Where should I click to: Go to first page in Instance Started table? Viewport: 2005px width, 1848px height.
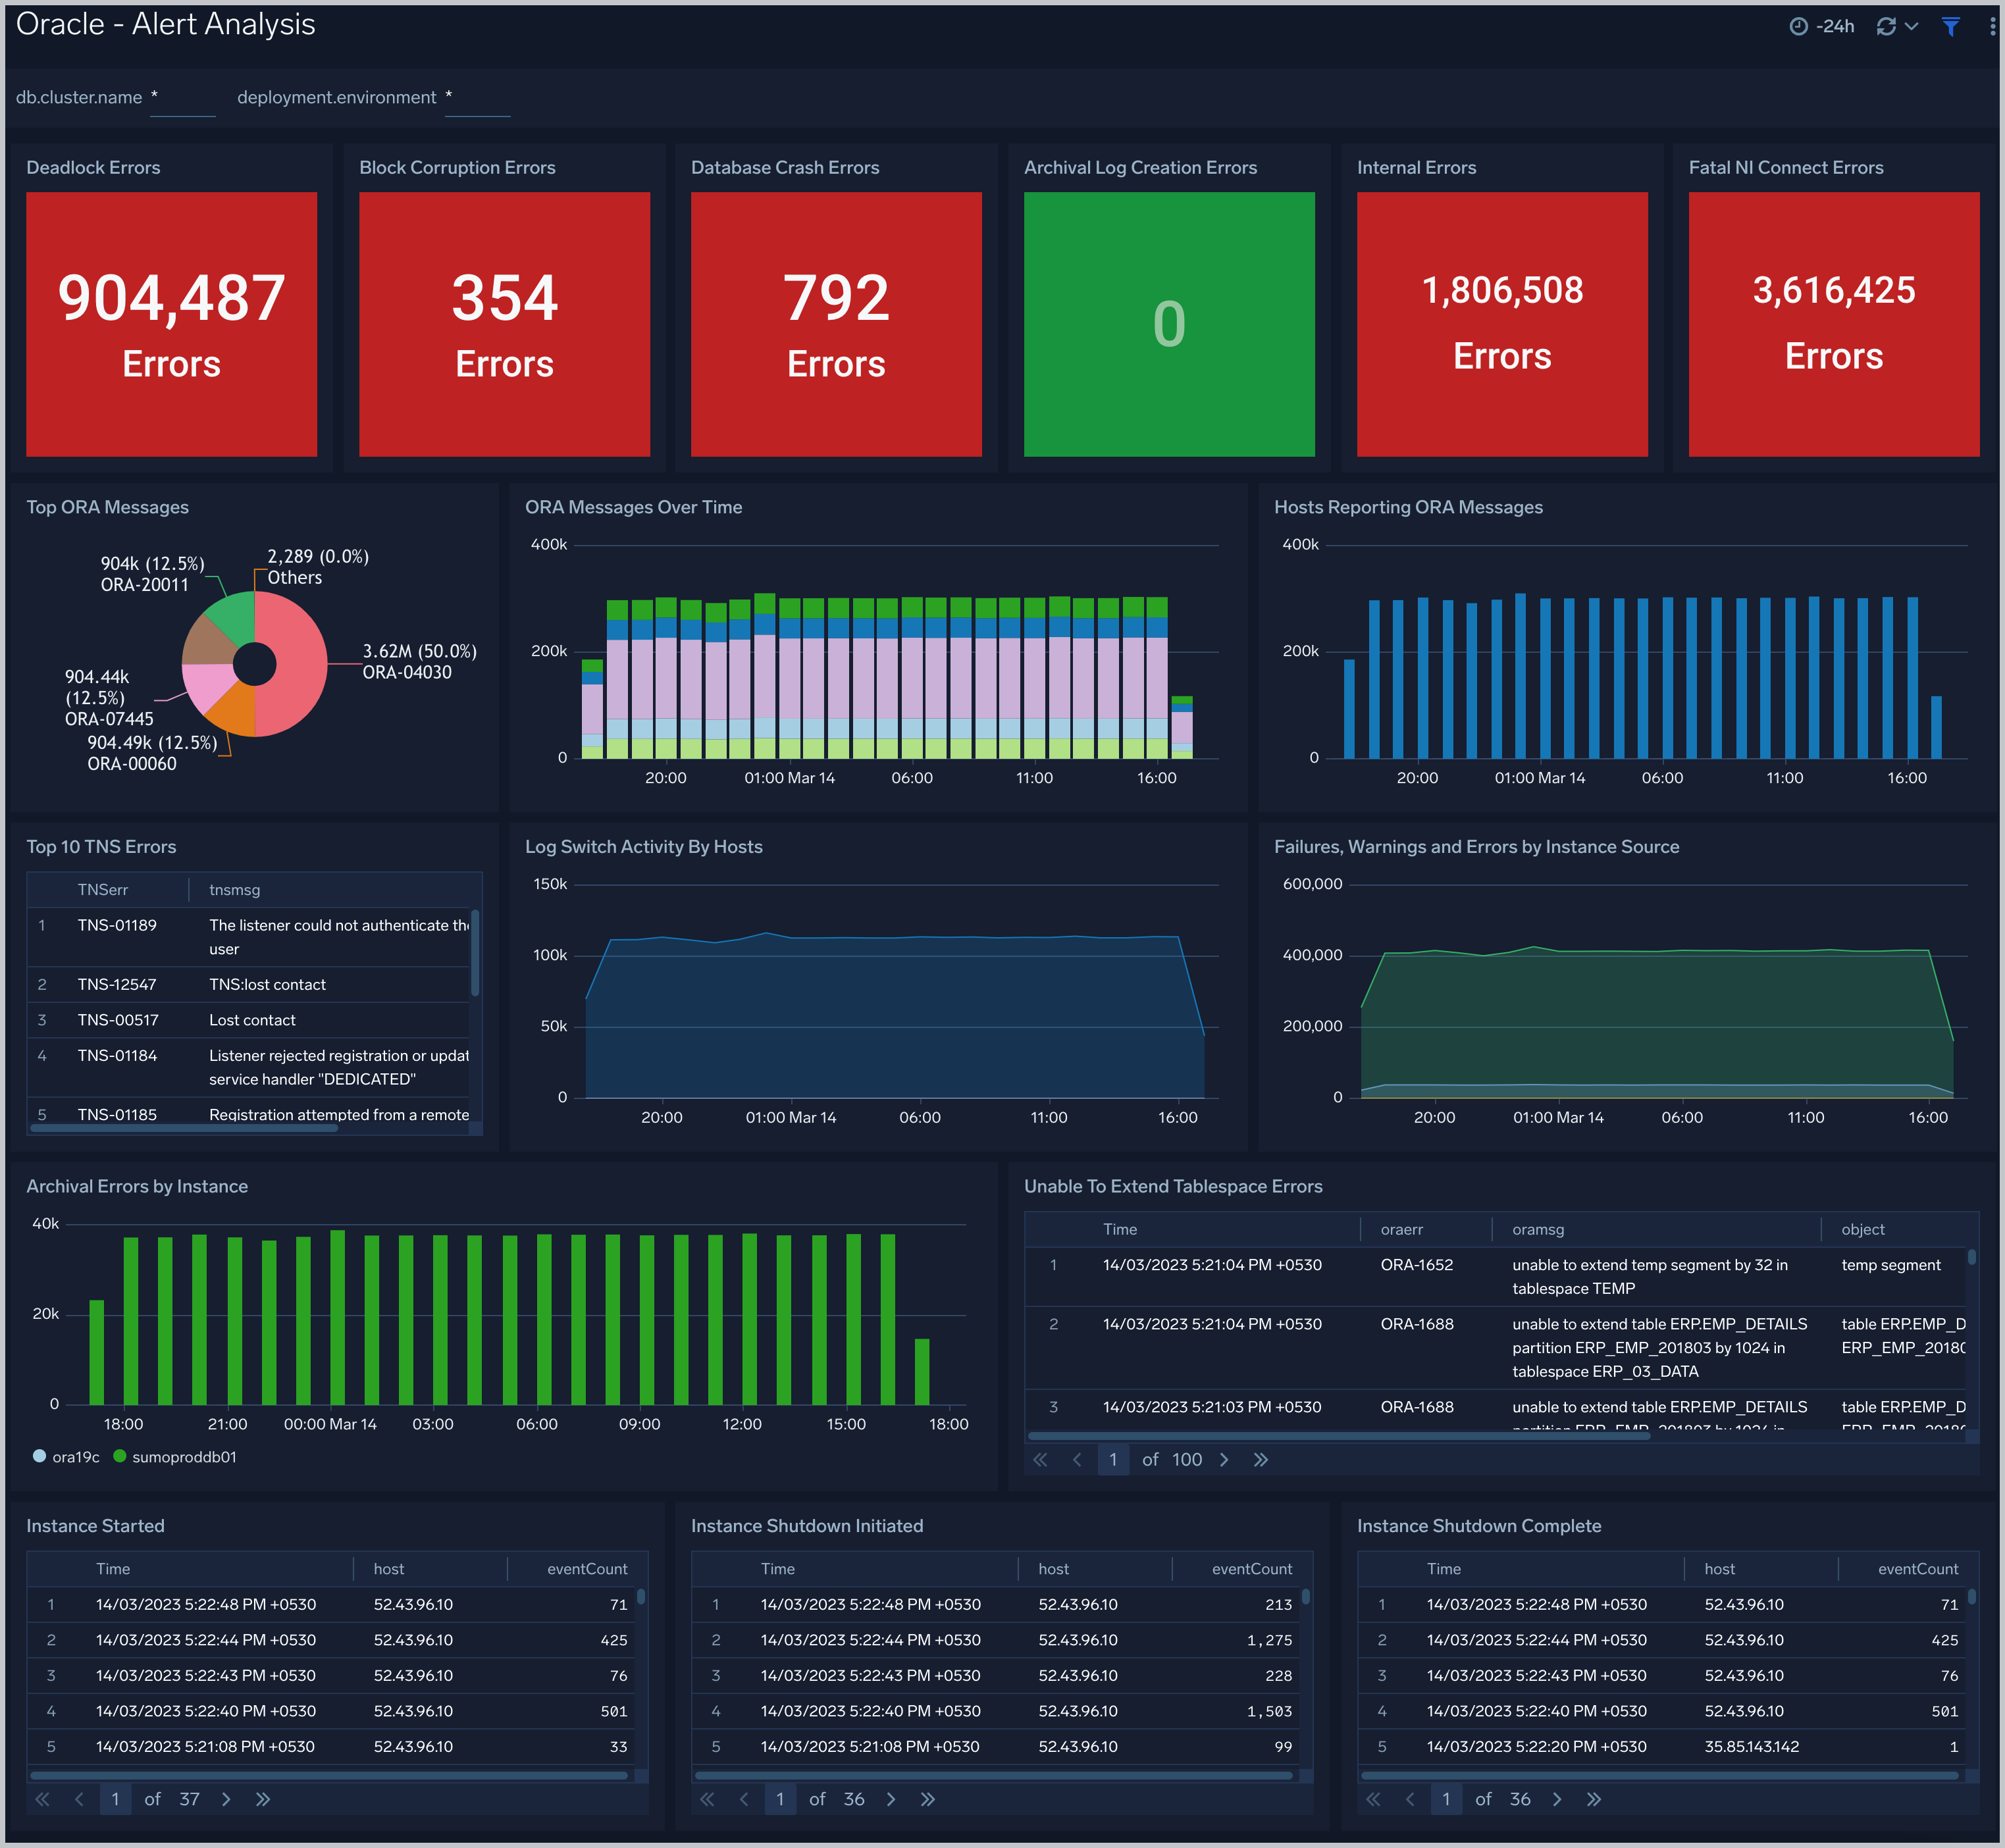pos(42,1799)
